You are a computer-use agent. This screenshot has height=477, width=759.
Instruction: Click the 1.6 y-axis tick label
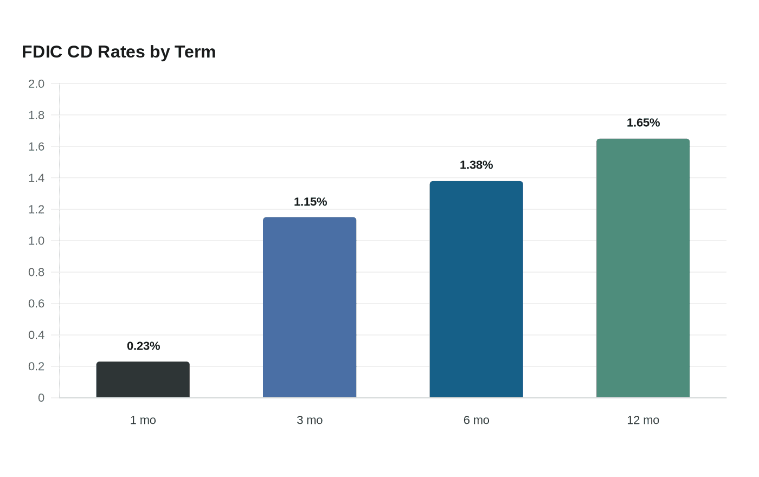point(36,146)
